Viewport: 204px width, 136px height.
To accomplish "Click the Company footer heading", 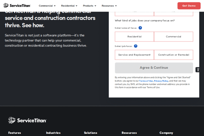I will (x=166, y=133).
